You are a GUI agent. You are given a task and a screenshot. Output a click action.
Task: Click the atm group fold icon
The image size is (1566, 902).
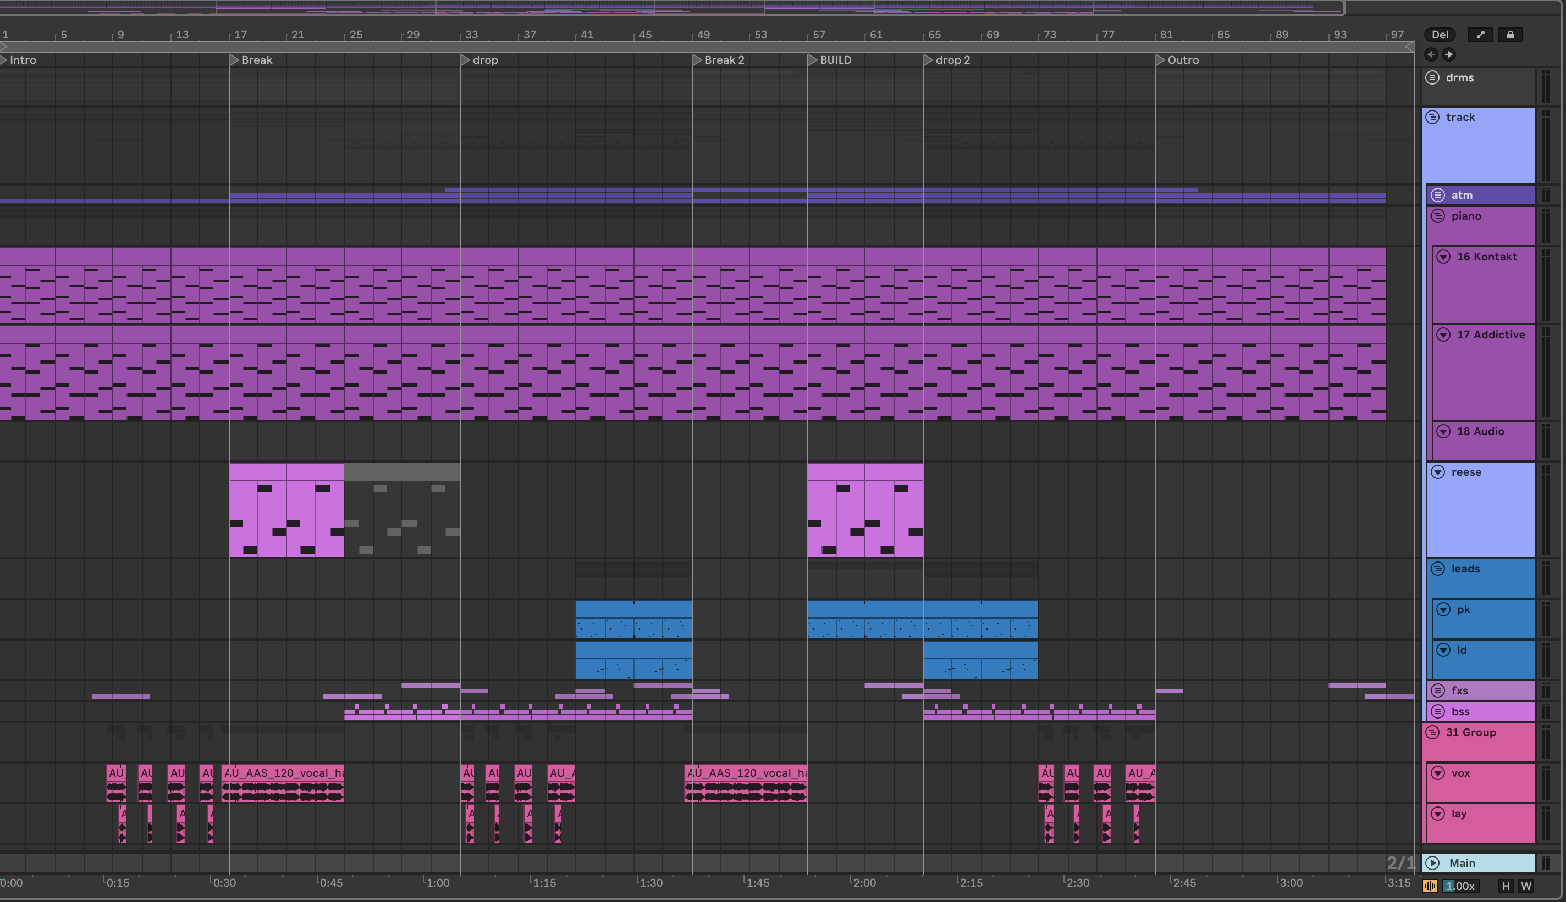1438,195
